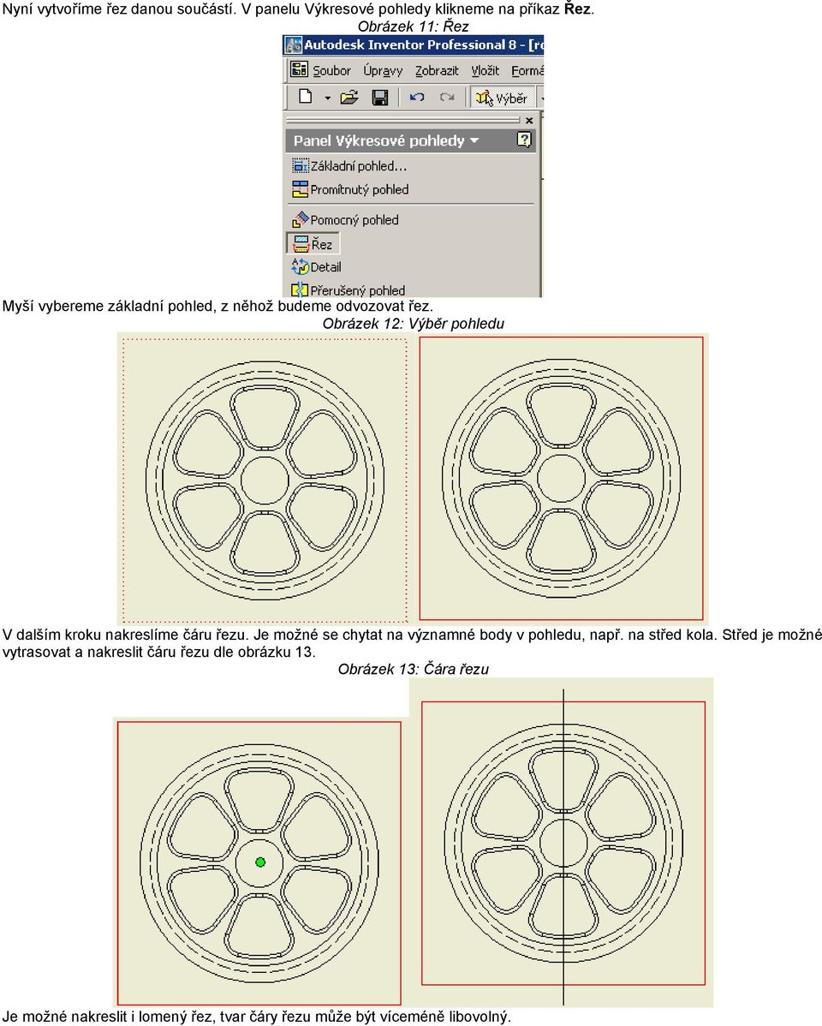Open the Zobrazit menu

click(437, 71)
